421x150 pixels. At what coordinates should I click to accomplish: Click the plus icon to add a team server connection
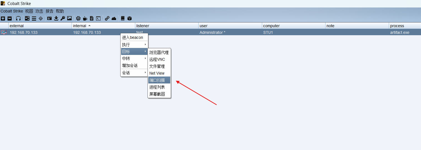pos(3,19)
